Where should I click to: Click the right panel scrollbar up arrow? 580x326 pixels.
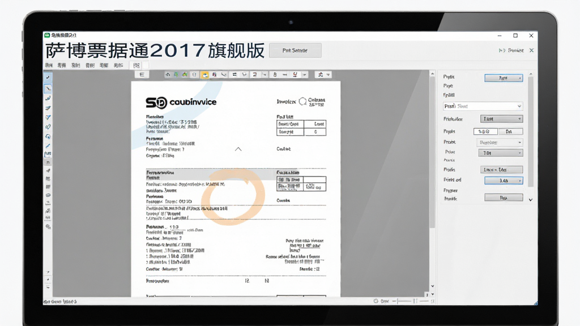tap(531, 74)
